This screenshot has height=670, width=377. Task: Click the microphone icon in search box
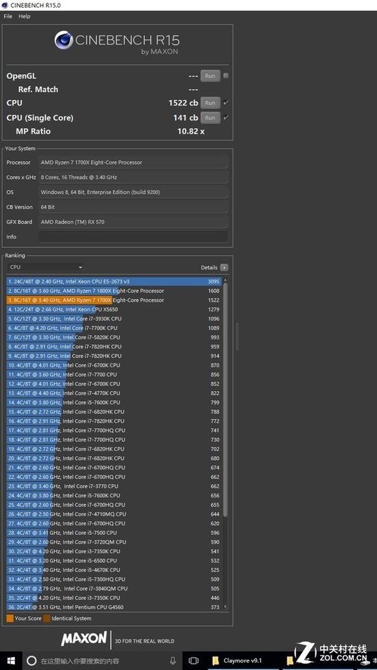tap(173, 660)
